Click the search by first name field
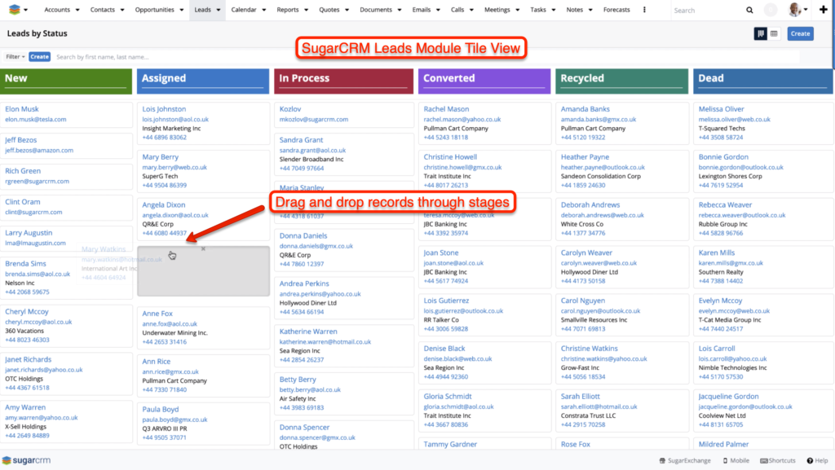Viewport: 835px width, 470px height. click(426, 57)
